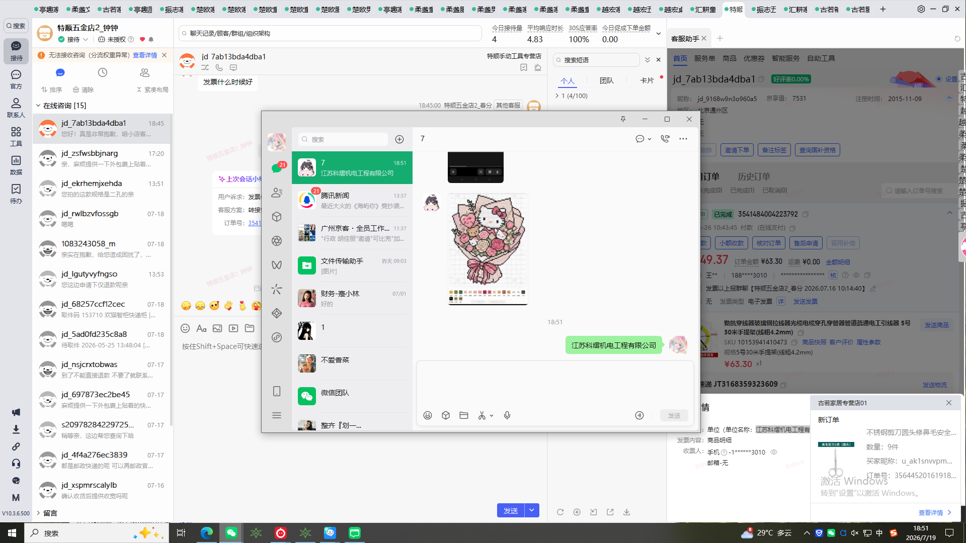The image size is (966, 543).
Task: Open the WeChat chat more options ellipsis
Action: point(683,139)
